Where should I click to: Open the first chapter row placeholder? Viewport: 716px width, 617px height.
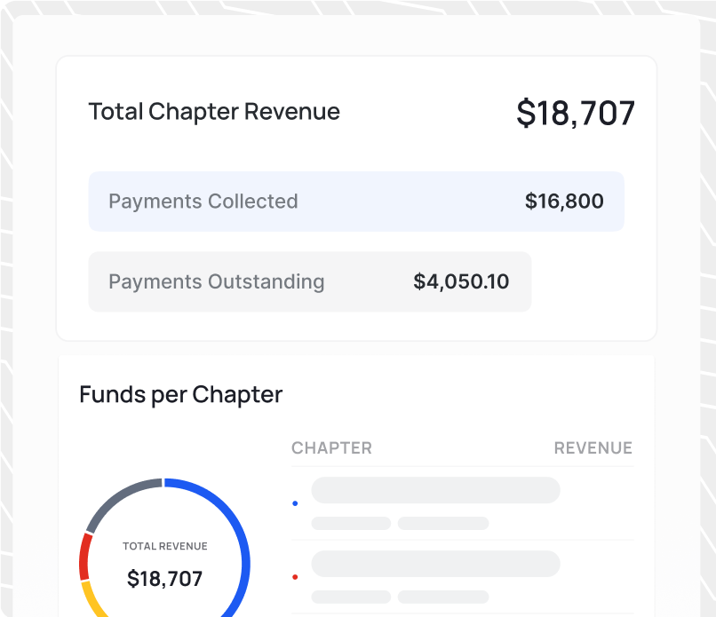(462, 503)
